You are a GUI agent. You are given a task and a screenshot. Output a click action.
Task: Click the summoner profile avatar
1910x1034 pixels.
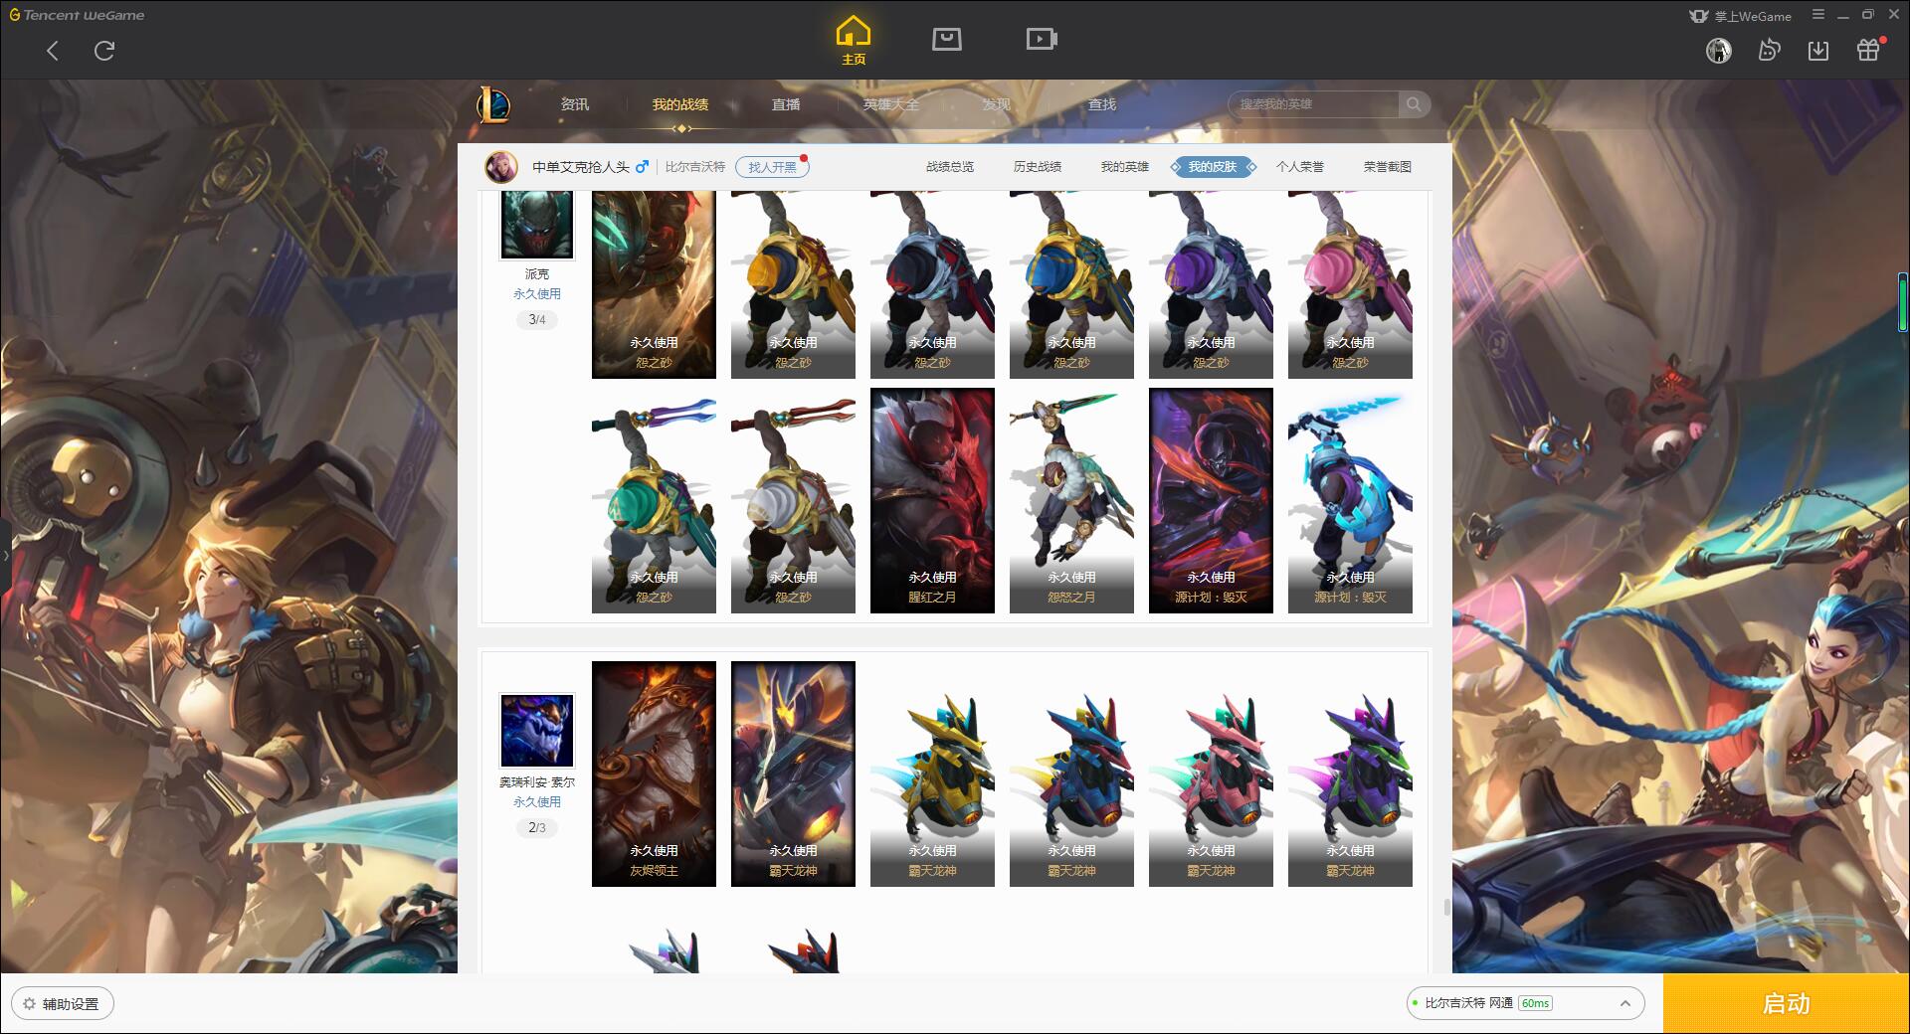[x=500, y=167]
